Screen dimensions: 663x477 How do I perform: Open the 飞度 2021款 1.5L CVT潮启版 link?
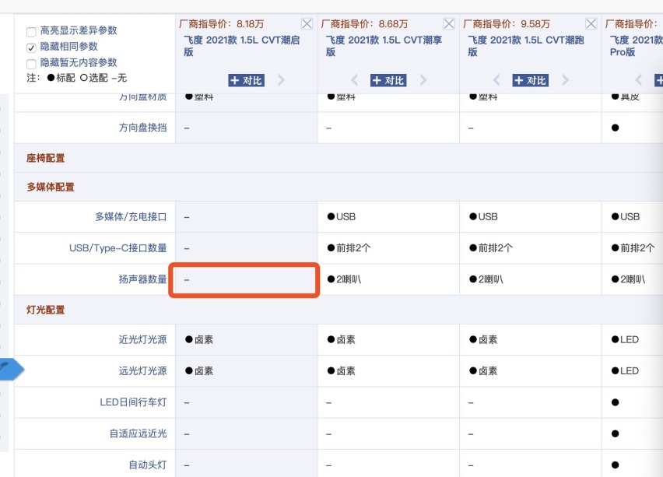tap(242, 46)
